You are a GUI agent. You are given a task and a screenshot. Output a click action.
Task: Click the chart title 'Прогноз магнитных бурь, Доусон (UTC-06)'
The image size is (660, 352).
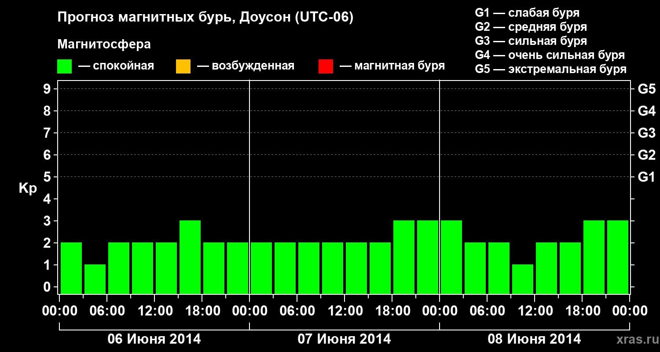pos(205,18)
